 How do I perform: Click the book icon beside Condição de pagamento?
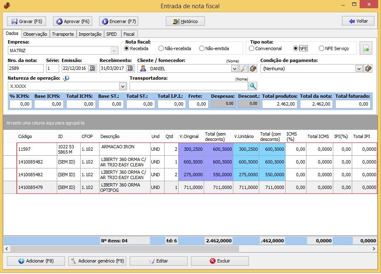point(368,69)
